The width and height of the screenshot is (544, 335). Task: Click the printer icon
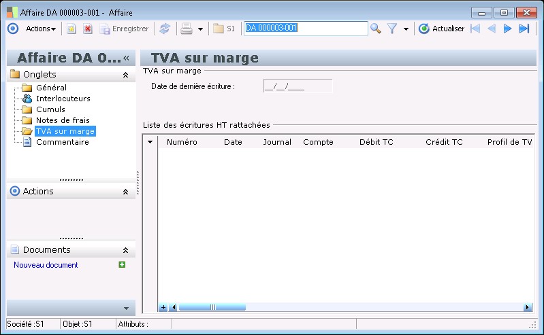(x=187, y=29)
